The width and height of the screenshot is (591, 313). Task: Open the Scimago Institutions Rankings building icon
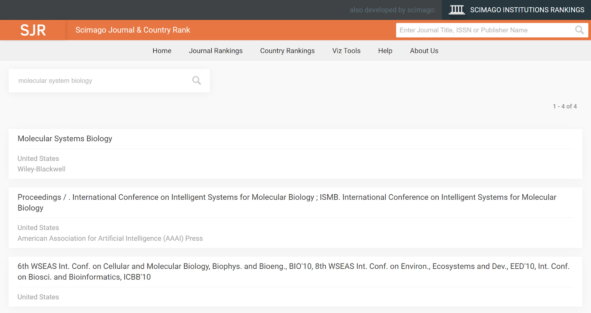[457, 10]
